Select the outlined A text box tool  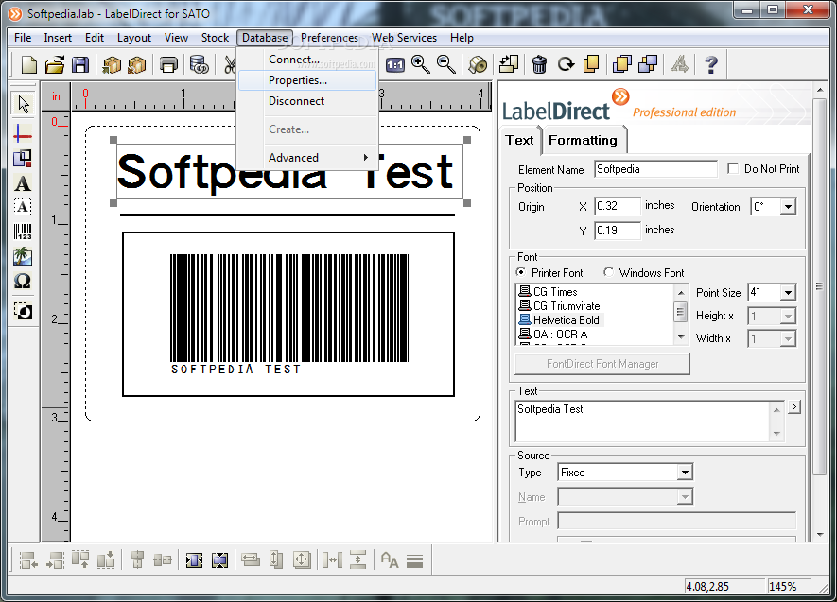coord(23,207)
